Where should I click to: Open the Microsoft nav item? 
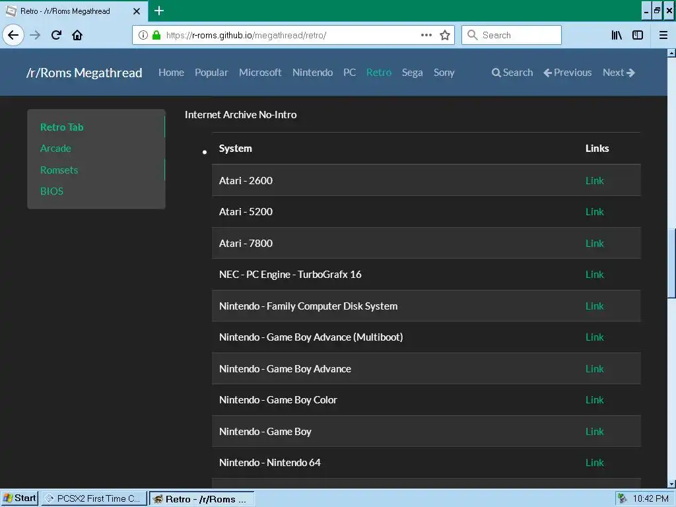tap(260, 73)
